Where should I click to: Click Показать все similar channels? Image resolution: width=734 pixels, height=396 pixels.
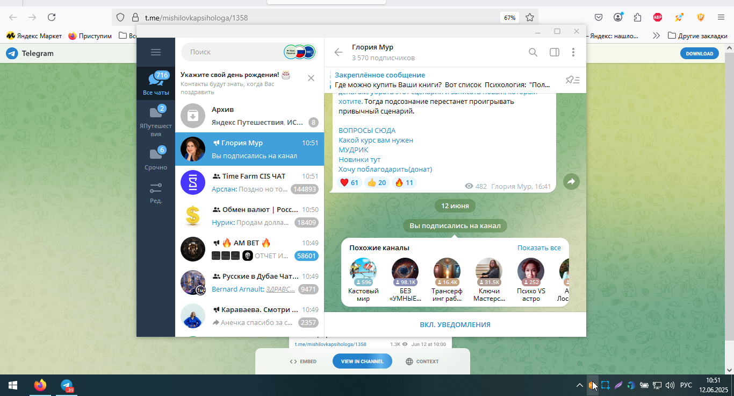tap(539, 248)
